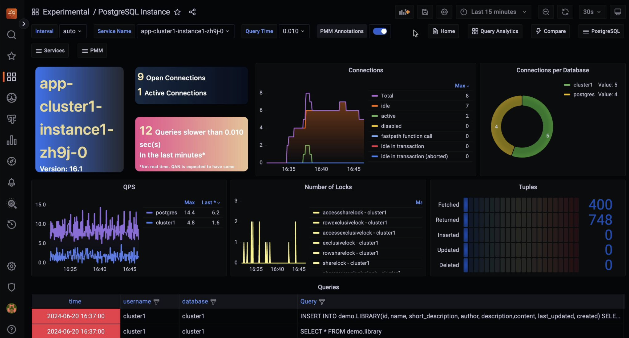Add a new panel using the toolbar icon

(404, 12)
